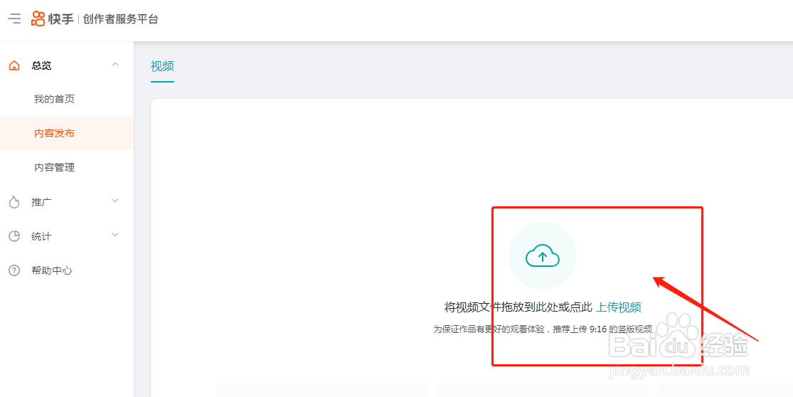Click the 创作者服务平台 title text
The image size is (793, 397).
coord(121,19)
